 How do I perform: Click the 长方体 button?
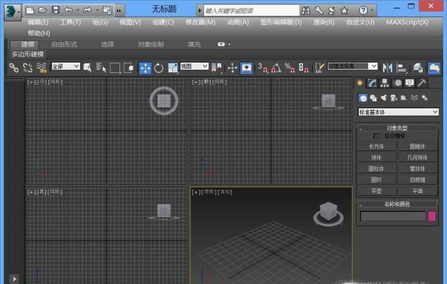tap(376, 146)
